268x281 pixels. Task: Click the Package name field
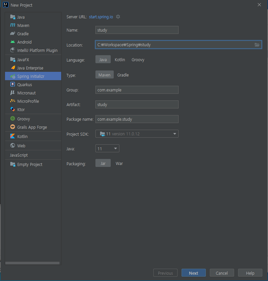click(x=137, y=119)
